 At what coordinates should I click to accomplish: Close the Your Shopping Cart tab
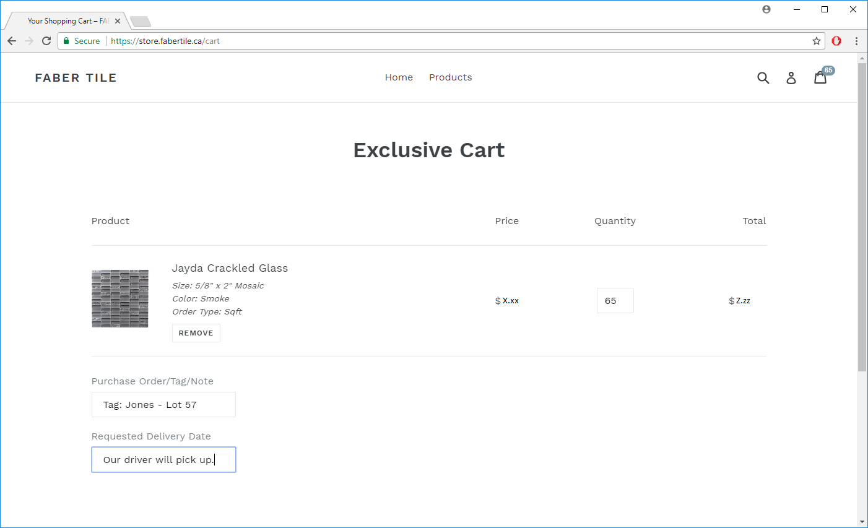tap(118, 21)
